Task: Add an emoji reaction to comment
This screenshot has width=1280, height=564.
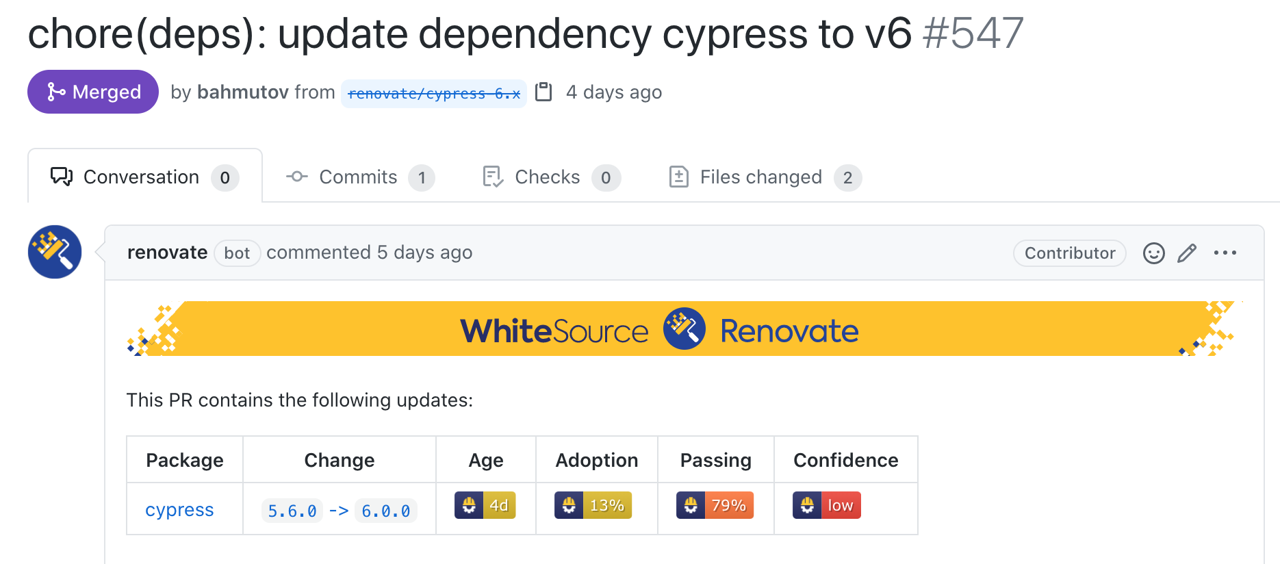Action: click(x=1154, y=253)
